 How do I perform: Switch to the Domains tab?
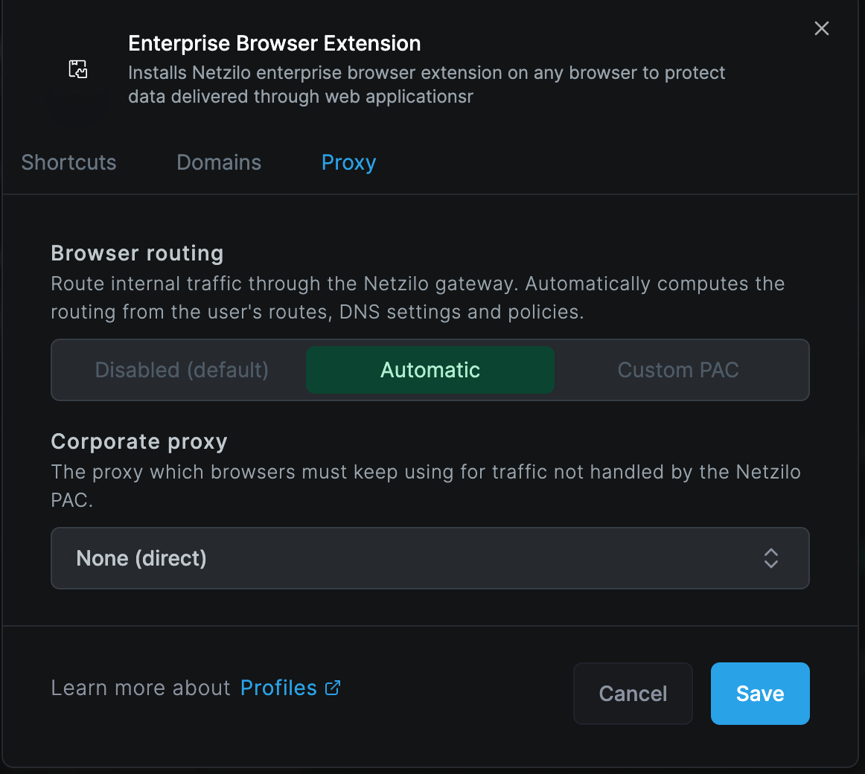pos(219,162)
